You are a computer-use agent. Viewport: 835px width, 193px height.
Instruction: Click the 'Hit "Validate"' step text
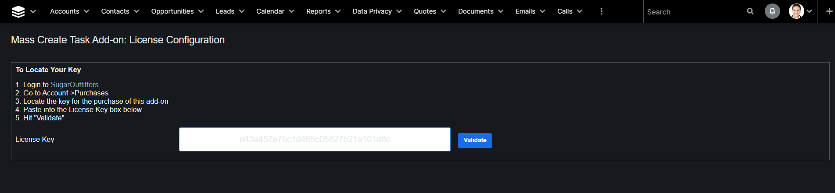click(44, 118)
